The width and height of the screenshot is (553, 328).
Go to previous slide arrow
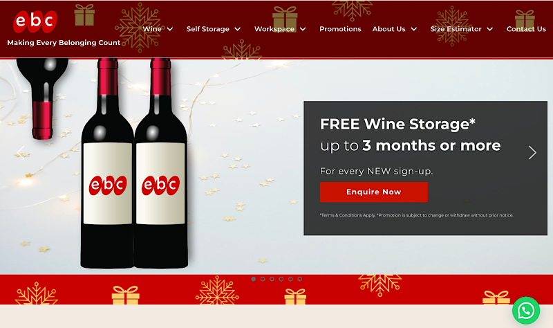[x=21, y=152]
